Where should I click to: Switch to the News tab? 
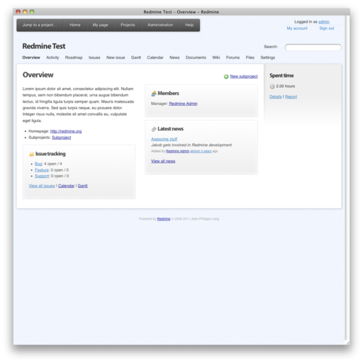[174, 57]
